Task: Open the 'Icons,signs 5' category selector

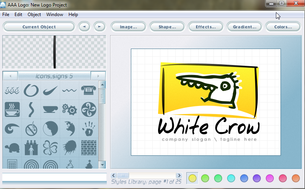Action: tap(54, 76)
